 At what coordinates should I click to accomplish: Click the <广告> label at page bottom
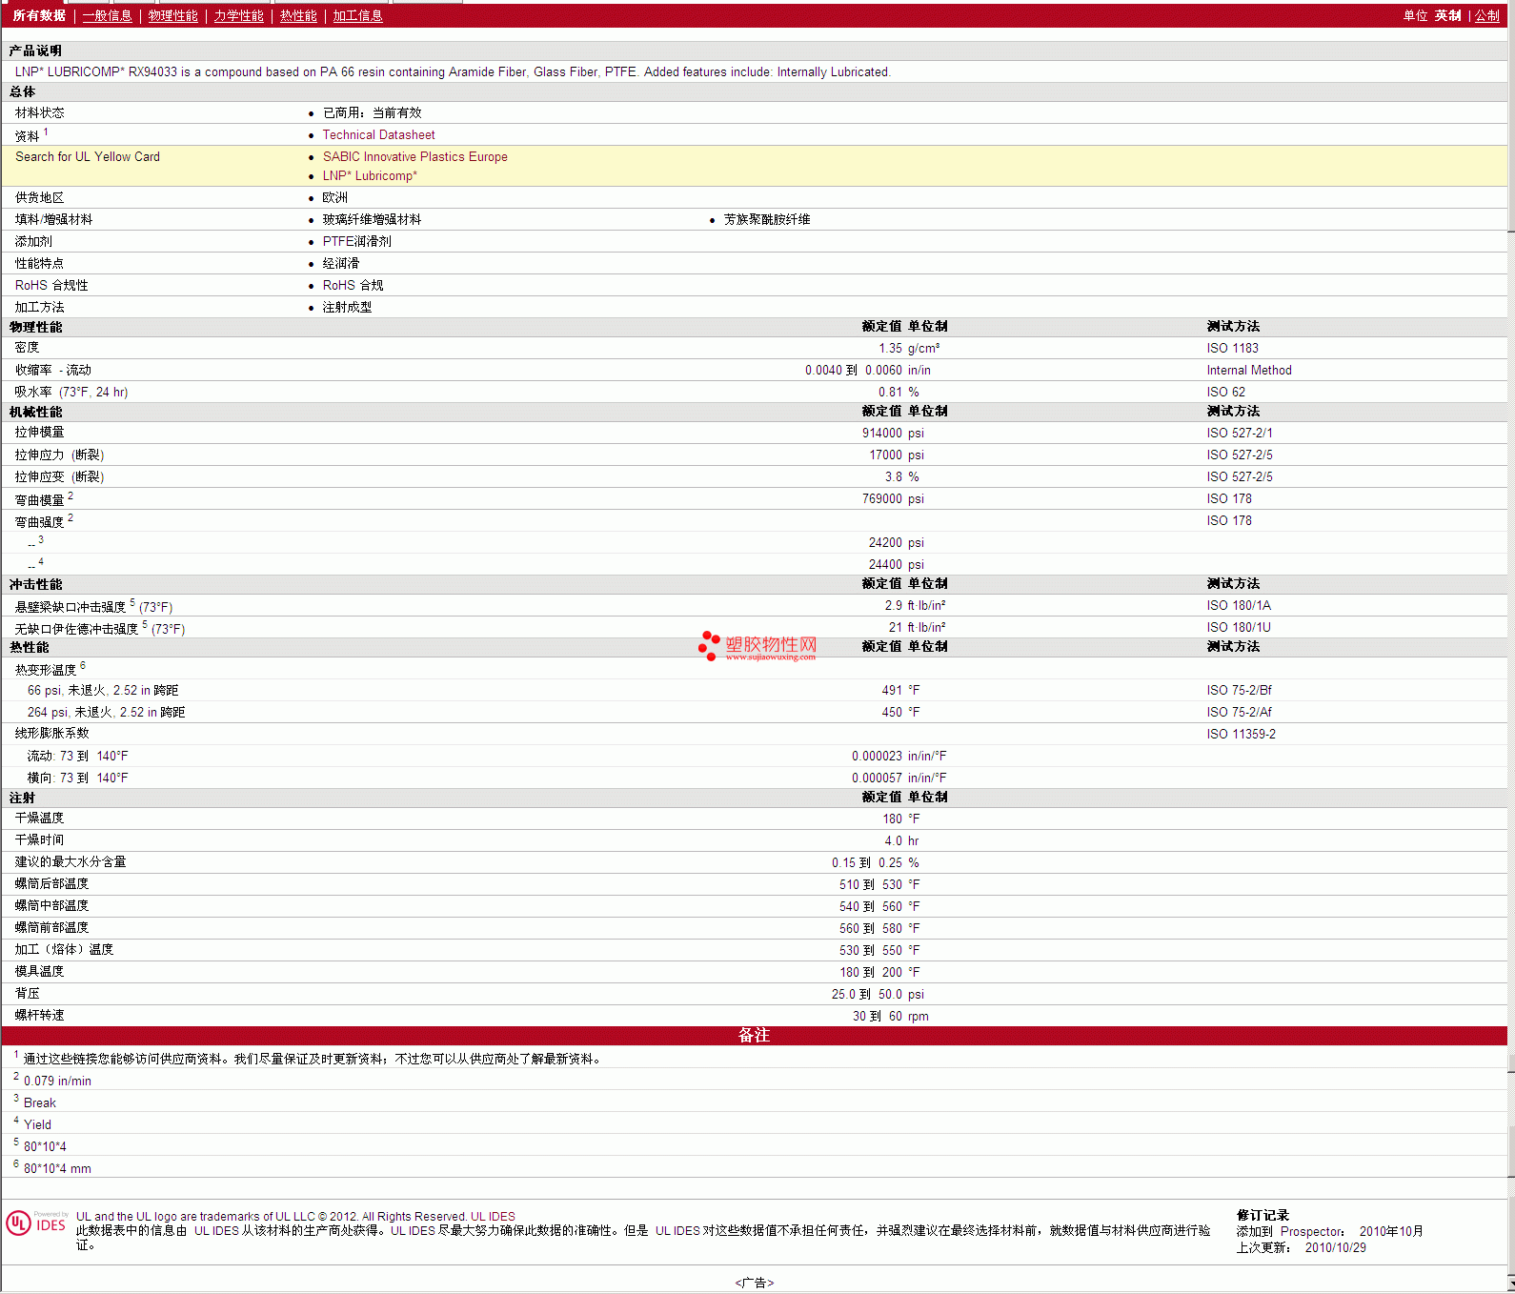755,1283
